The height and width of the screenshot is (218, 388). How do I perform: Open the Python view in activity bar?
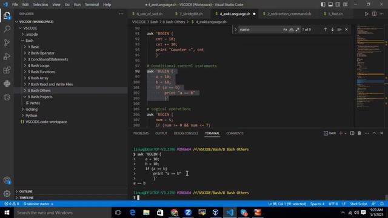(x=7, y=84)
